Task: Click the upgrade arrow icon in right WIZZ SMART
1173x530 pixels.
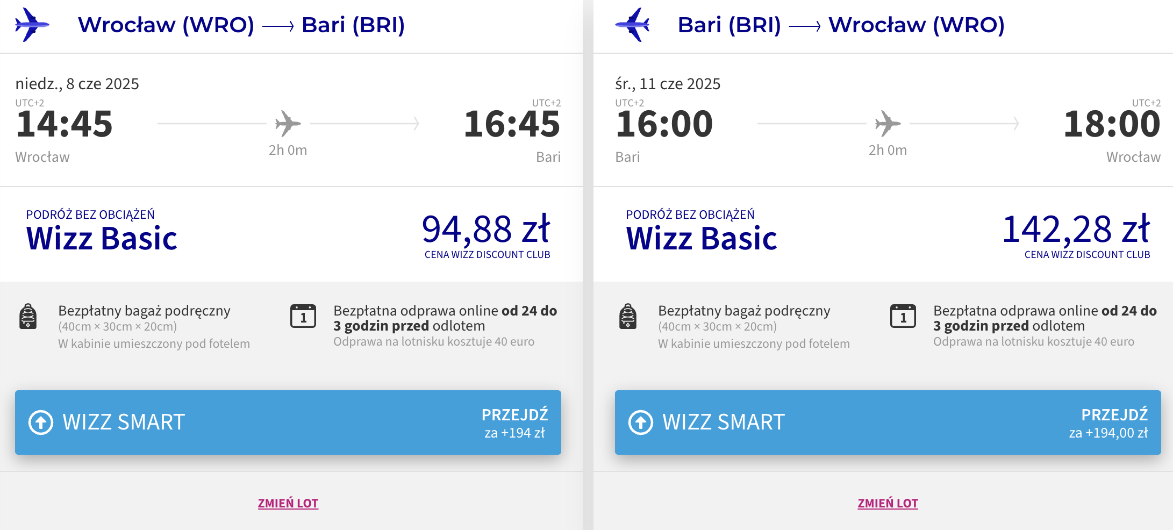Action: (x=641, y=422)
